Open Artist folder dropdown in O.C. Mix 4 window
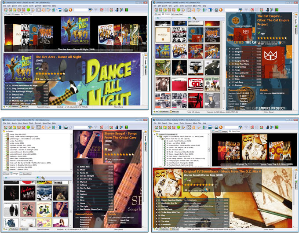299x233 pixels. coord(181,131)
